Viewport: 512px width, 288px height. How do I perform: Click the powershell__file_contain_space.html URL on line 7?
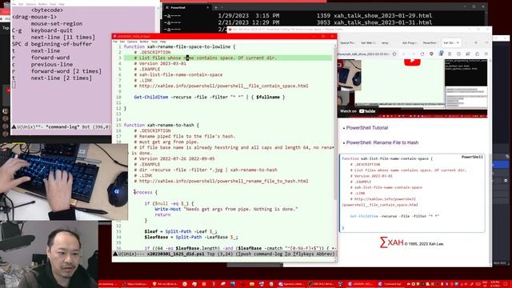tap(224, 86)
